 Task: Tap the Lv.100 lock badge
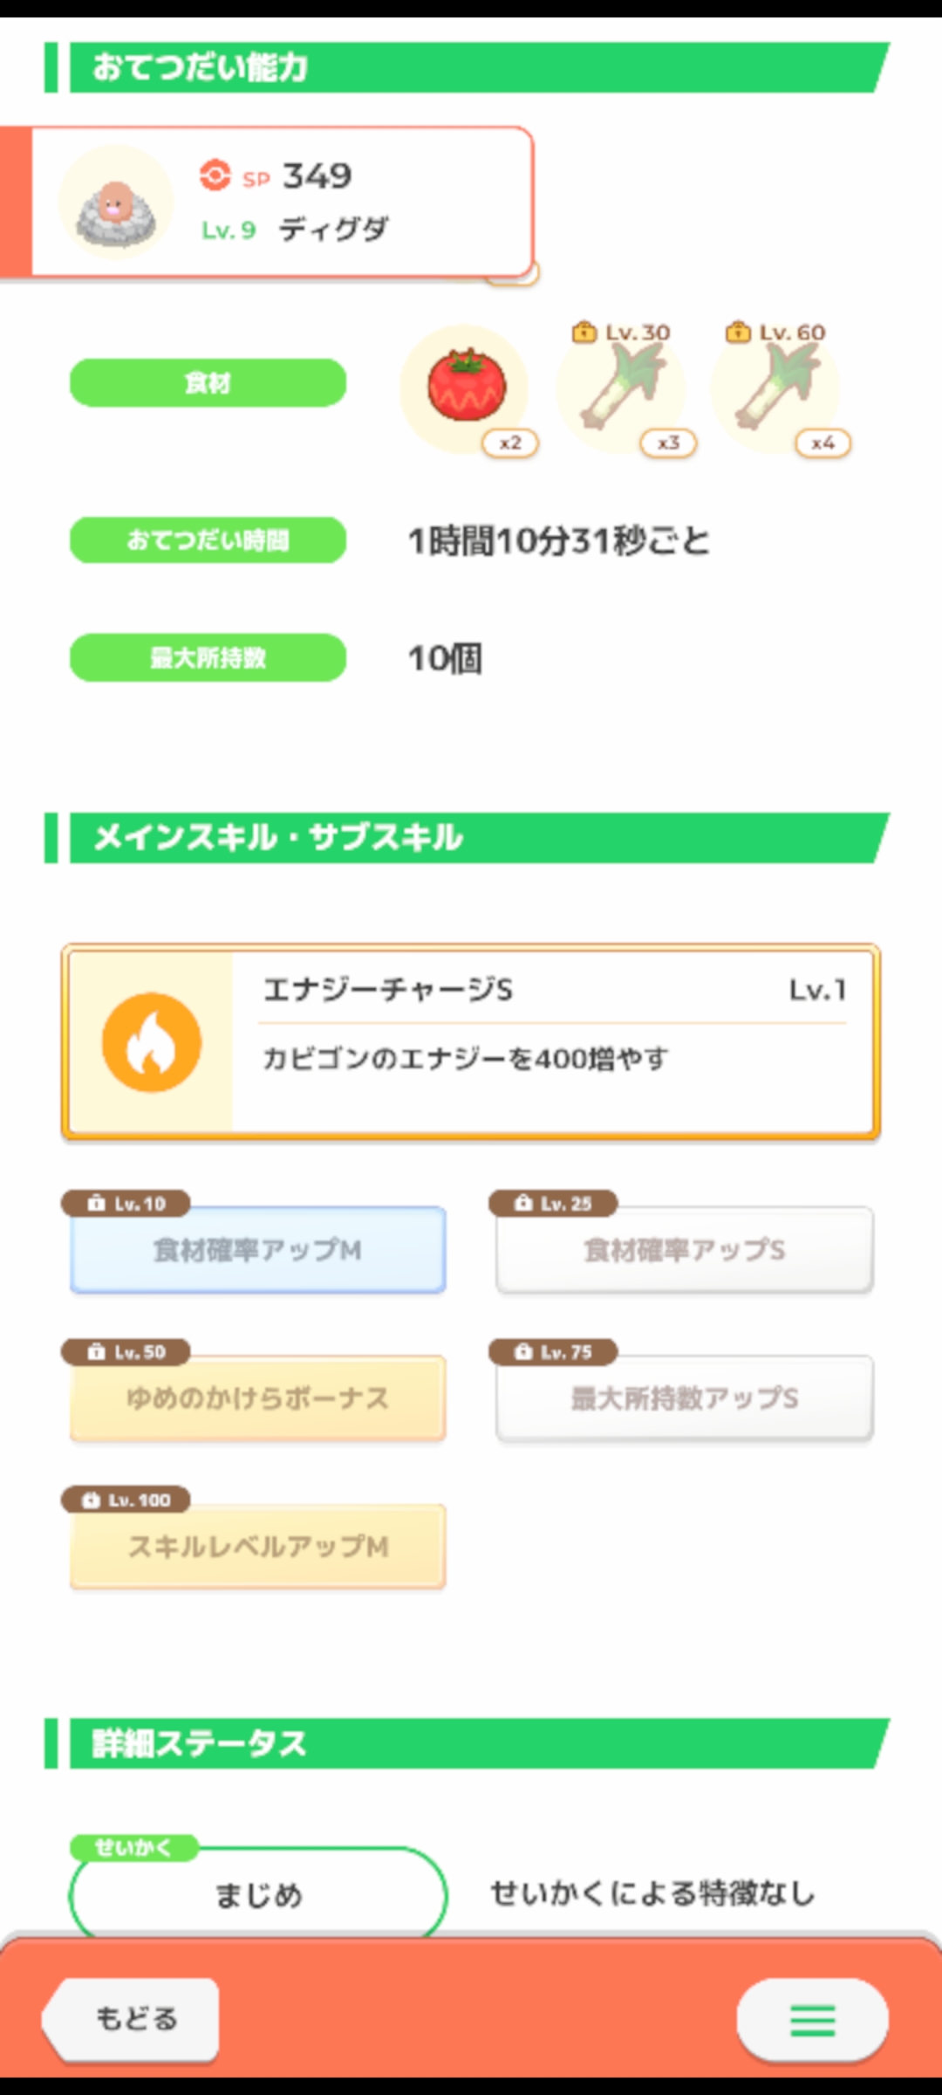point(126,1500)
